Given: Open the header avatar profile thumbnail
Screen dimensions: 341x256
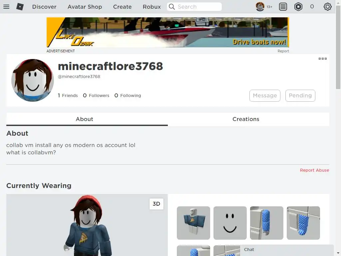Looking at the screenshot, I should pos(260,7).
